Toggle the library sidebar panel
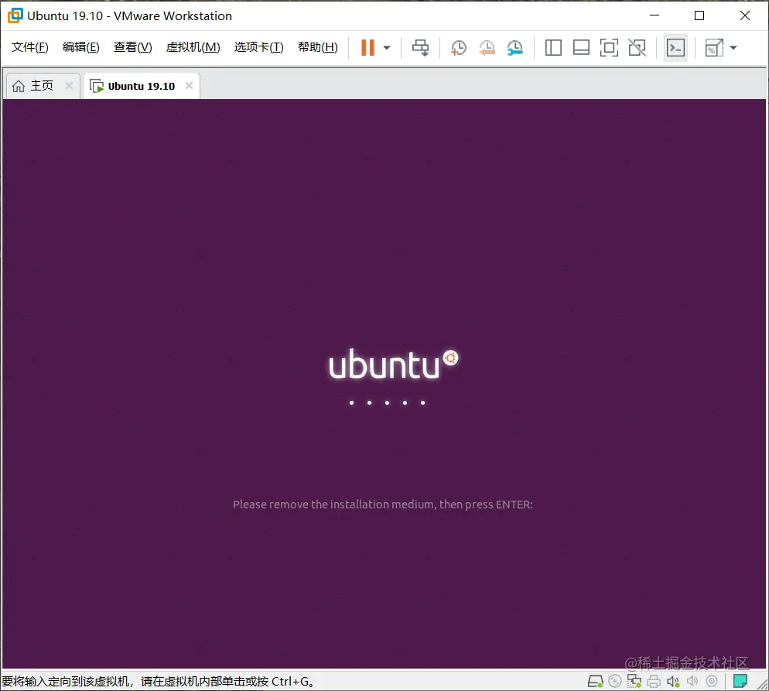The image size is (769, 691). [553, 47]
